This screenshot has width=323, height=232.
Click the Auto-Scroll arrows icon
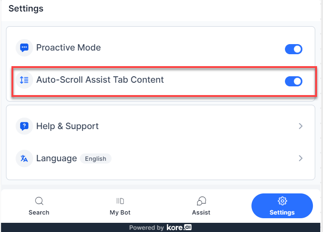24,80
